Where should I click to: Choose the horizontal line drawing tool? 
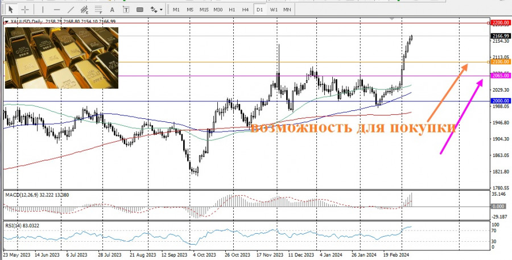coord(57,10)
